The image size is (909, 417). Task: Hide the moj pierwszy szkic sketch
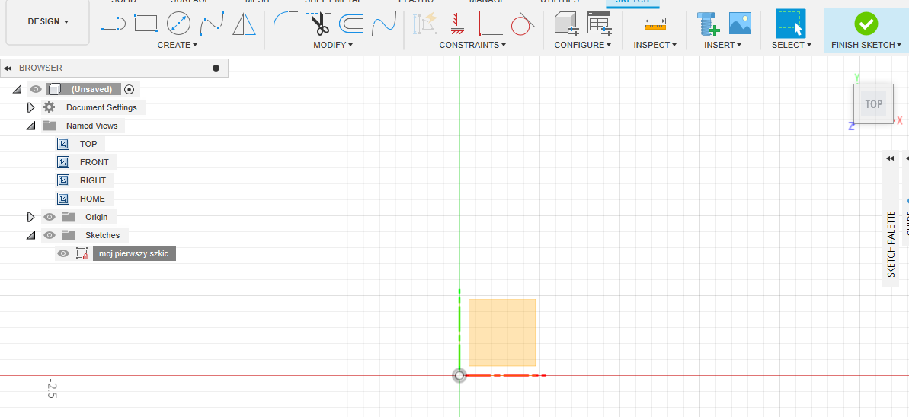click(64, 253)
